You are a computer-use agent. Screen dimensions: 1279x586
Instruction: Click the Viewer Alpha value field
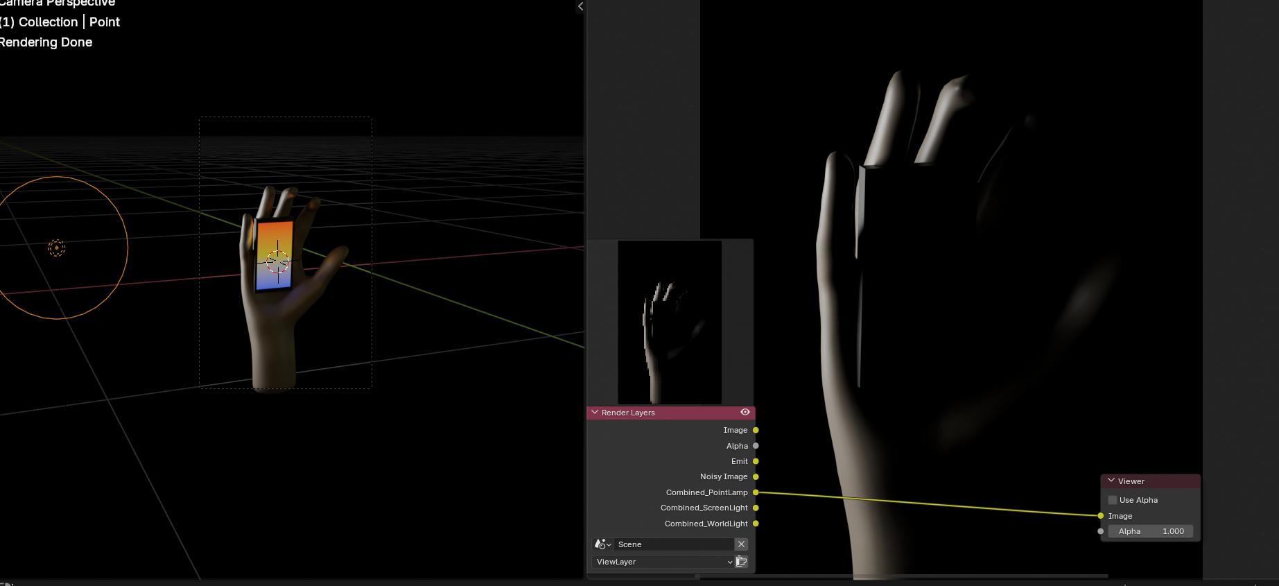click(1151, 531)
